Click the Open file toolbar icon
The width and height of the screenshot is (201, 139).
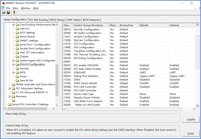4,13
